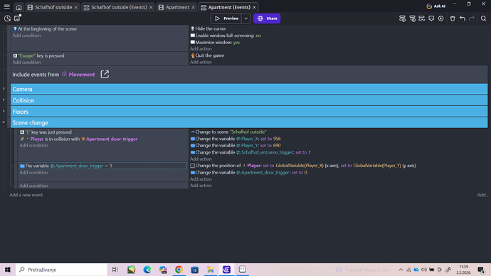491x276 pixels.
Task: Select the Escape key is pressed condition
Action: tap(38, 55)
